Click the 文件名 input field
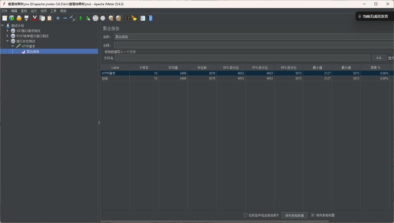The height and width of the screenshot is (223, 394). [242, 58]
